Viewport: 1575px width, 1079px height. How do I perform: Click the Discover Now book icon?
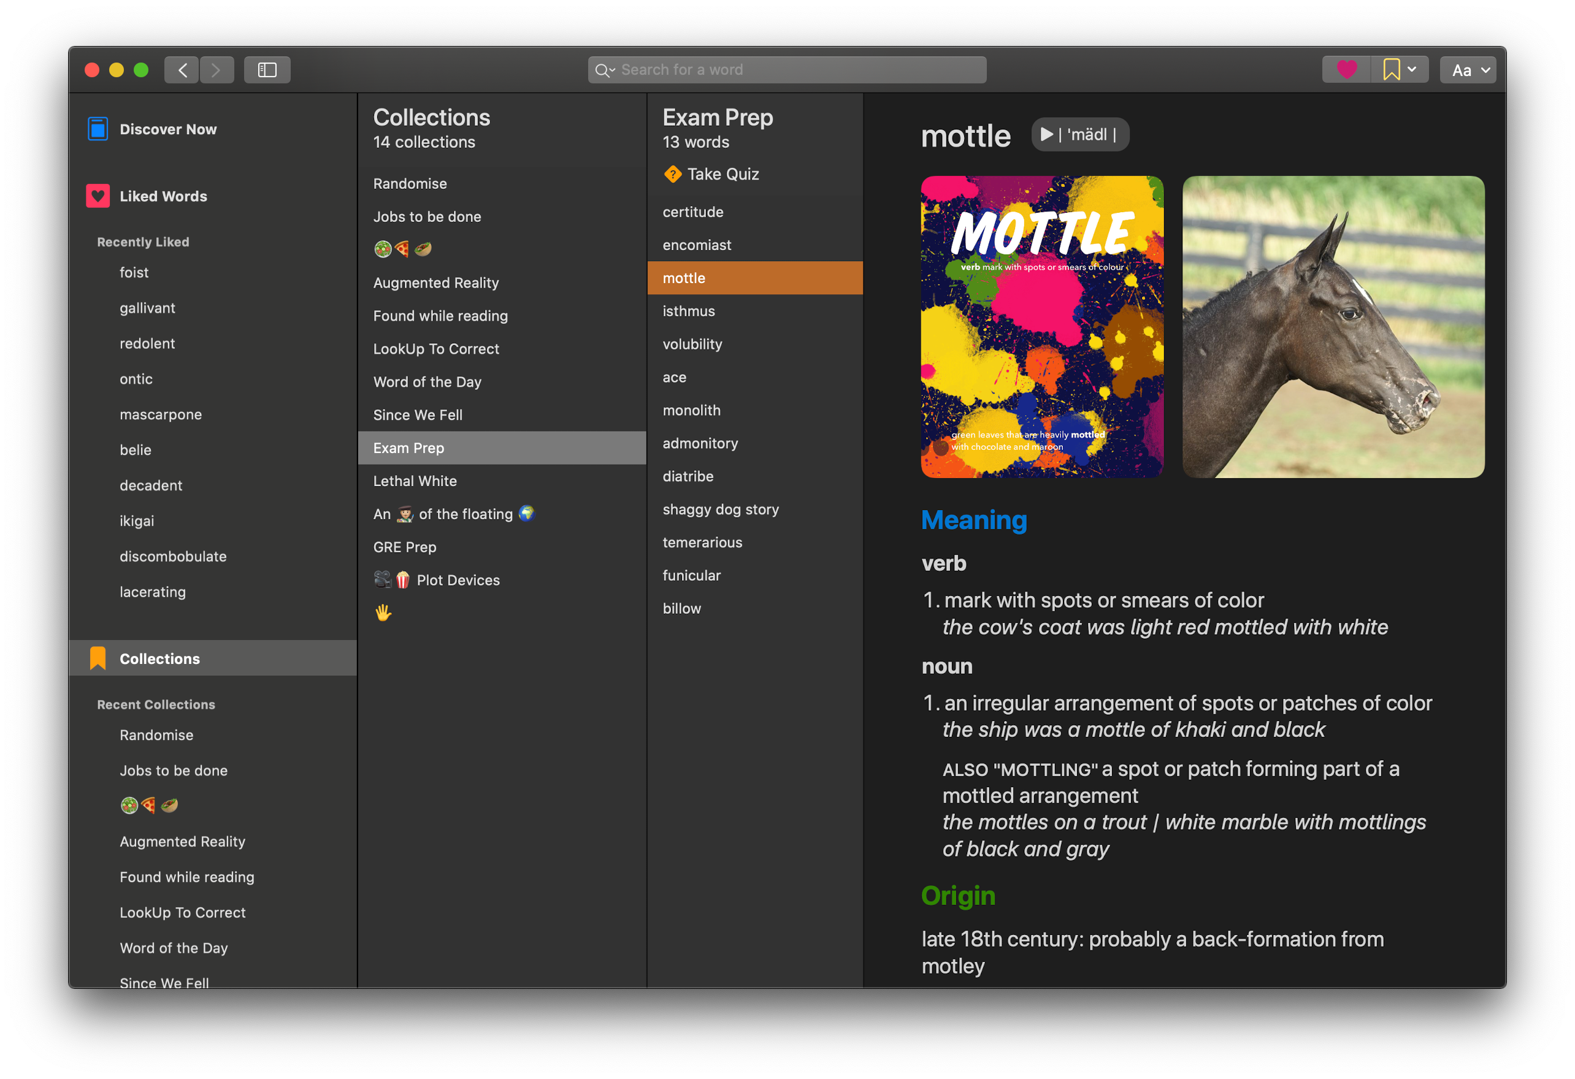coord(98,129)
